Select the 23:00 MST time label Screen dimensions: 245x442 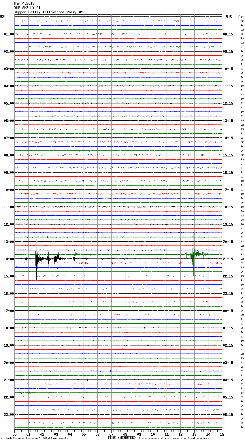tap(9, 415)
